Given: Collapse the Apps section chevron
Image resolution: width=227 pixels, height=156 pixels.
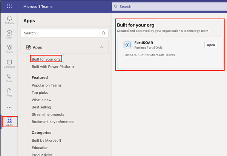Looking at the screenshot, I should pos(101,48).
